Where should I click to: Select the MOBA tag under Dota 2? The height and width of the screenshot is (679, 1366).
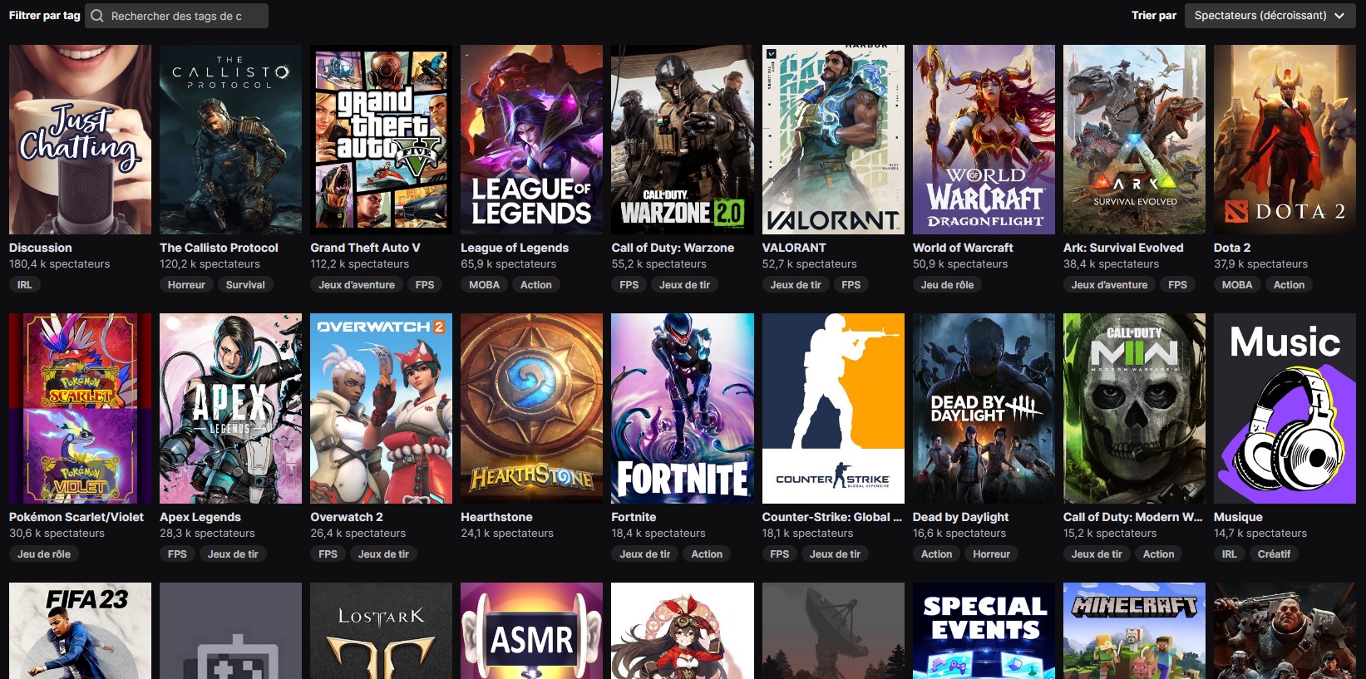[x=1237, y=285]
